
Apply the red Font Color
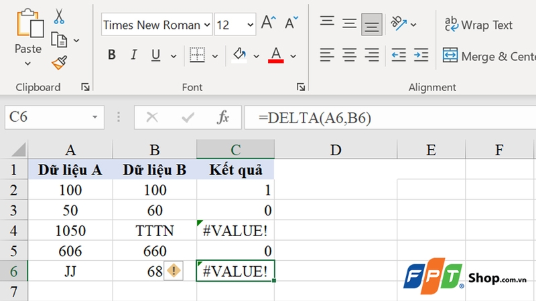coord(276,55)
